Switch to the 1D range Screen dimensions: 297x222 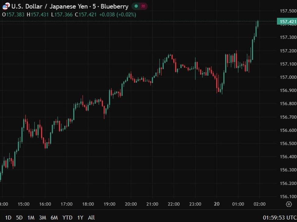click(8, 218)
